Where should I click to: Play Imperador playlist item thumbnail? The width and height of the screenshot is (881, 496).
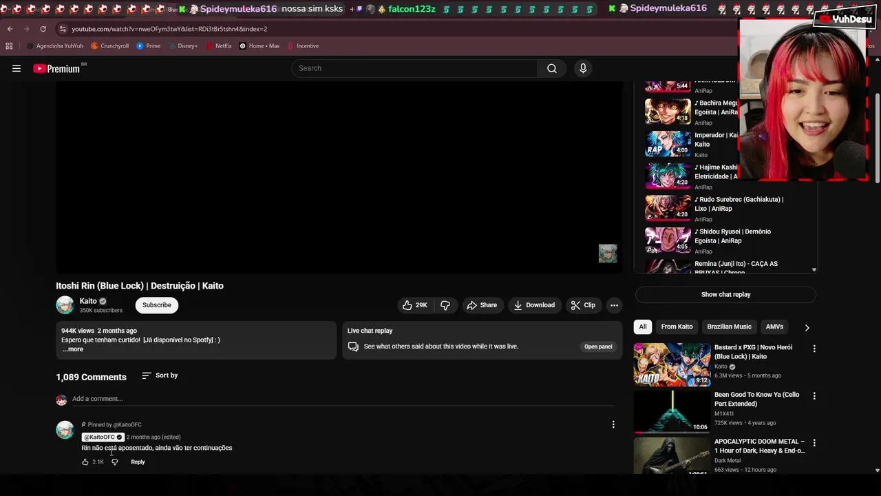pyautogui.click(x=668, y=143)
